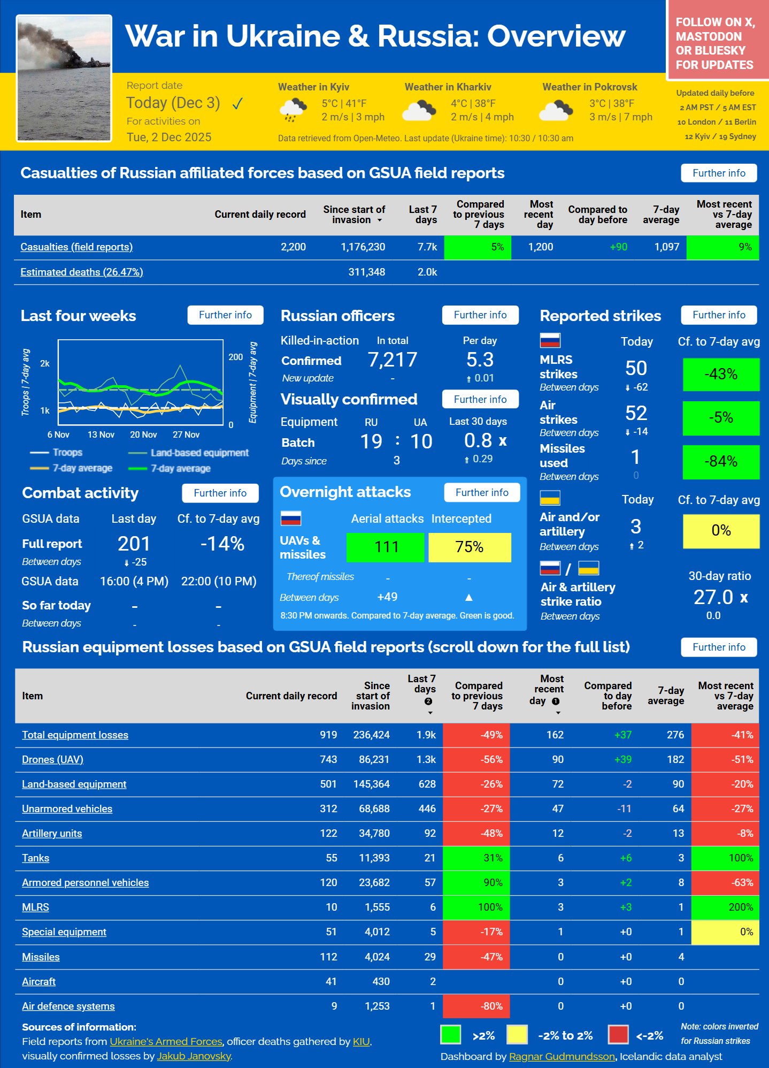The height and width of the screenshot is (1068, 769).
Task: Click the Ukrainian flag above Air and/or artillery
Action: click(550, 498)
